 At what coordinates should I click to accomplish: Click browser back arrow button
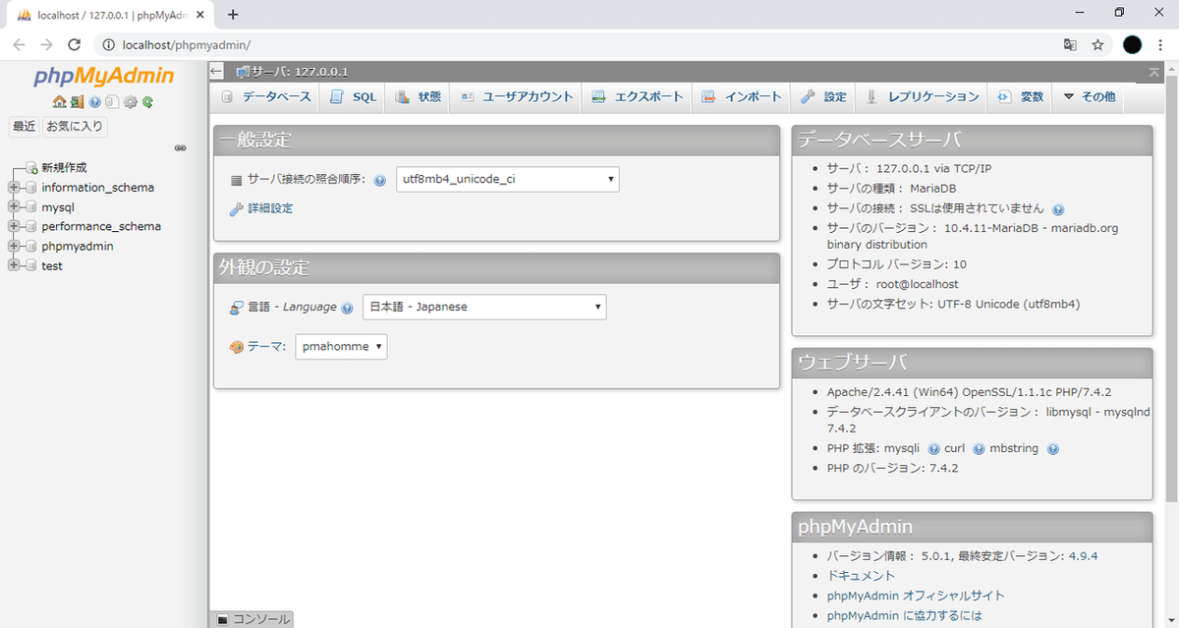click(x=20, y=45)
